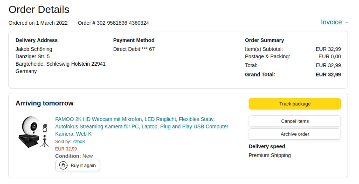Click the Order Details page heading
The height and width of the screenshot is (184, 359).
(39, 10)
